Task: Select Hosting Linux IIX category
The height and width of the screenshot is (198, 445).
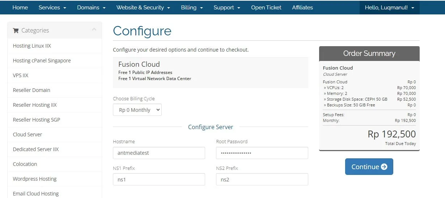Action: click(32, 46)
